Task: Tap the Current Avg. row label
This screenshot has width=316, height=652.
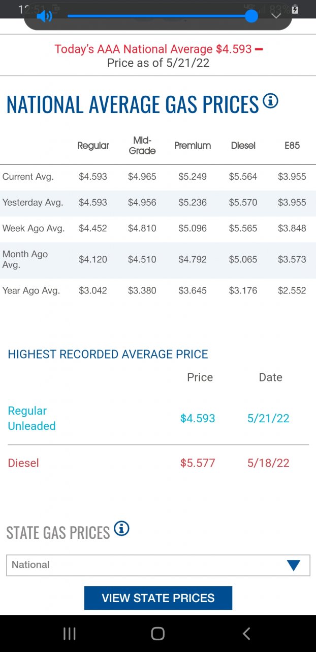Action: 28,177
